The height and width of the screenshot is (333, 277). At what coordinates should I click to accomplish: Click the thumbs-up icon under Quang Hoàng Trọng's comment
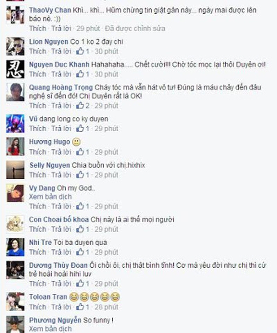(x=80, y=106)
